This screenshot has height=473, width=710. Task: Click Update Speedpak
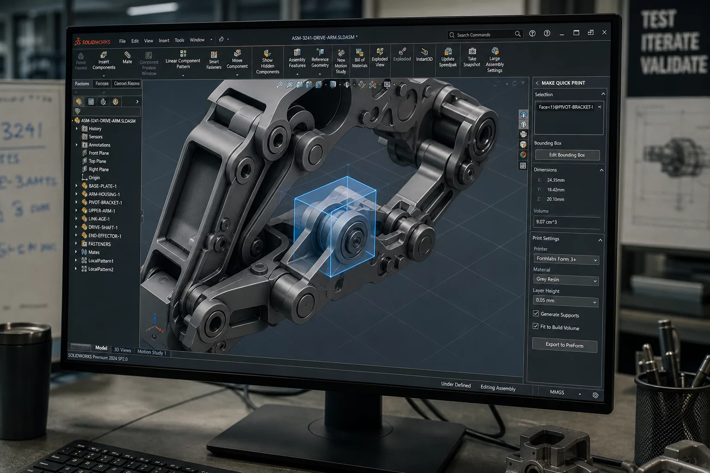(448, 57)
